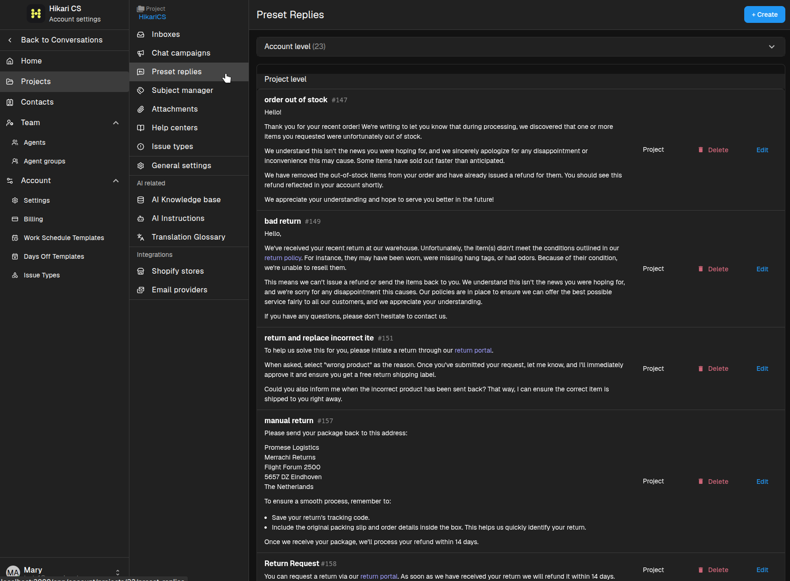Screen dimensions: 790x581
Task: Click the AI Instructions robot icon
Action: [x=141, y=219]
